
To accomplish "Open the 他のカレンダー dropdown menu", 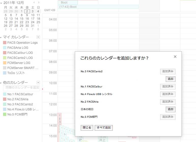I will (38, 83).
